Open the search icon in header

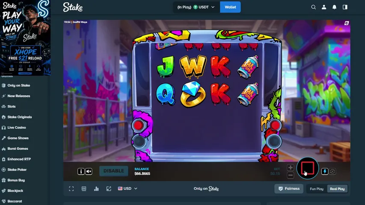pos(313,7)
